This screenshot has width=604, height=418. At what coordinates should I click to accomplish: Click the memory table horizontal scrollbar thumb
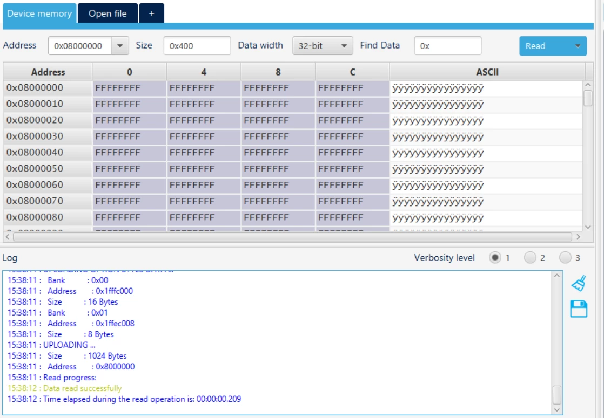click(x=292, y=237)
